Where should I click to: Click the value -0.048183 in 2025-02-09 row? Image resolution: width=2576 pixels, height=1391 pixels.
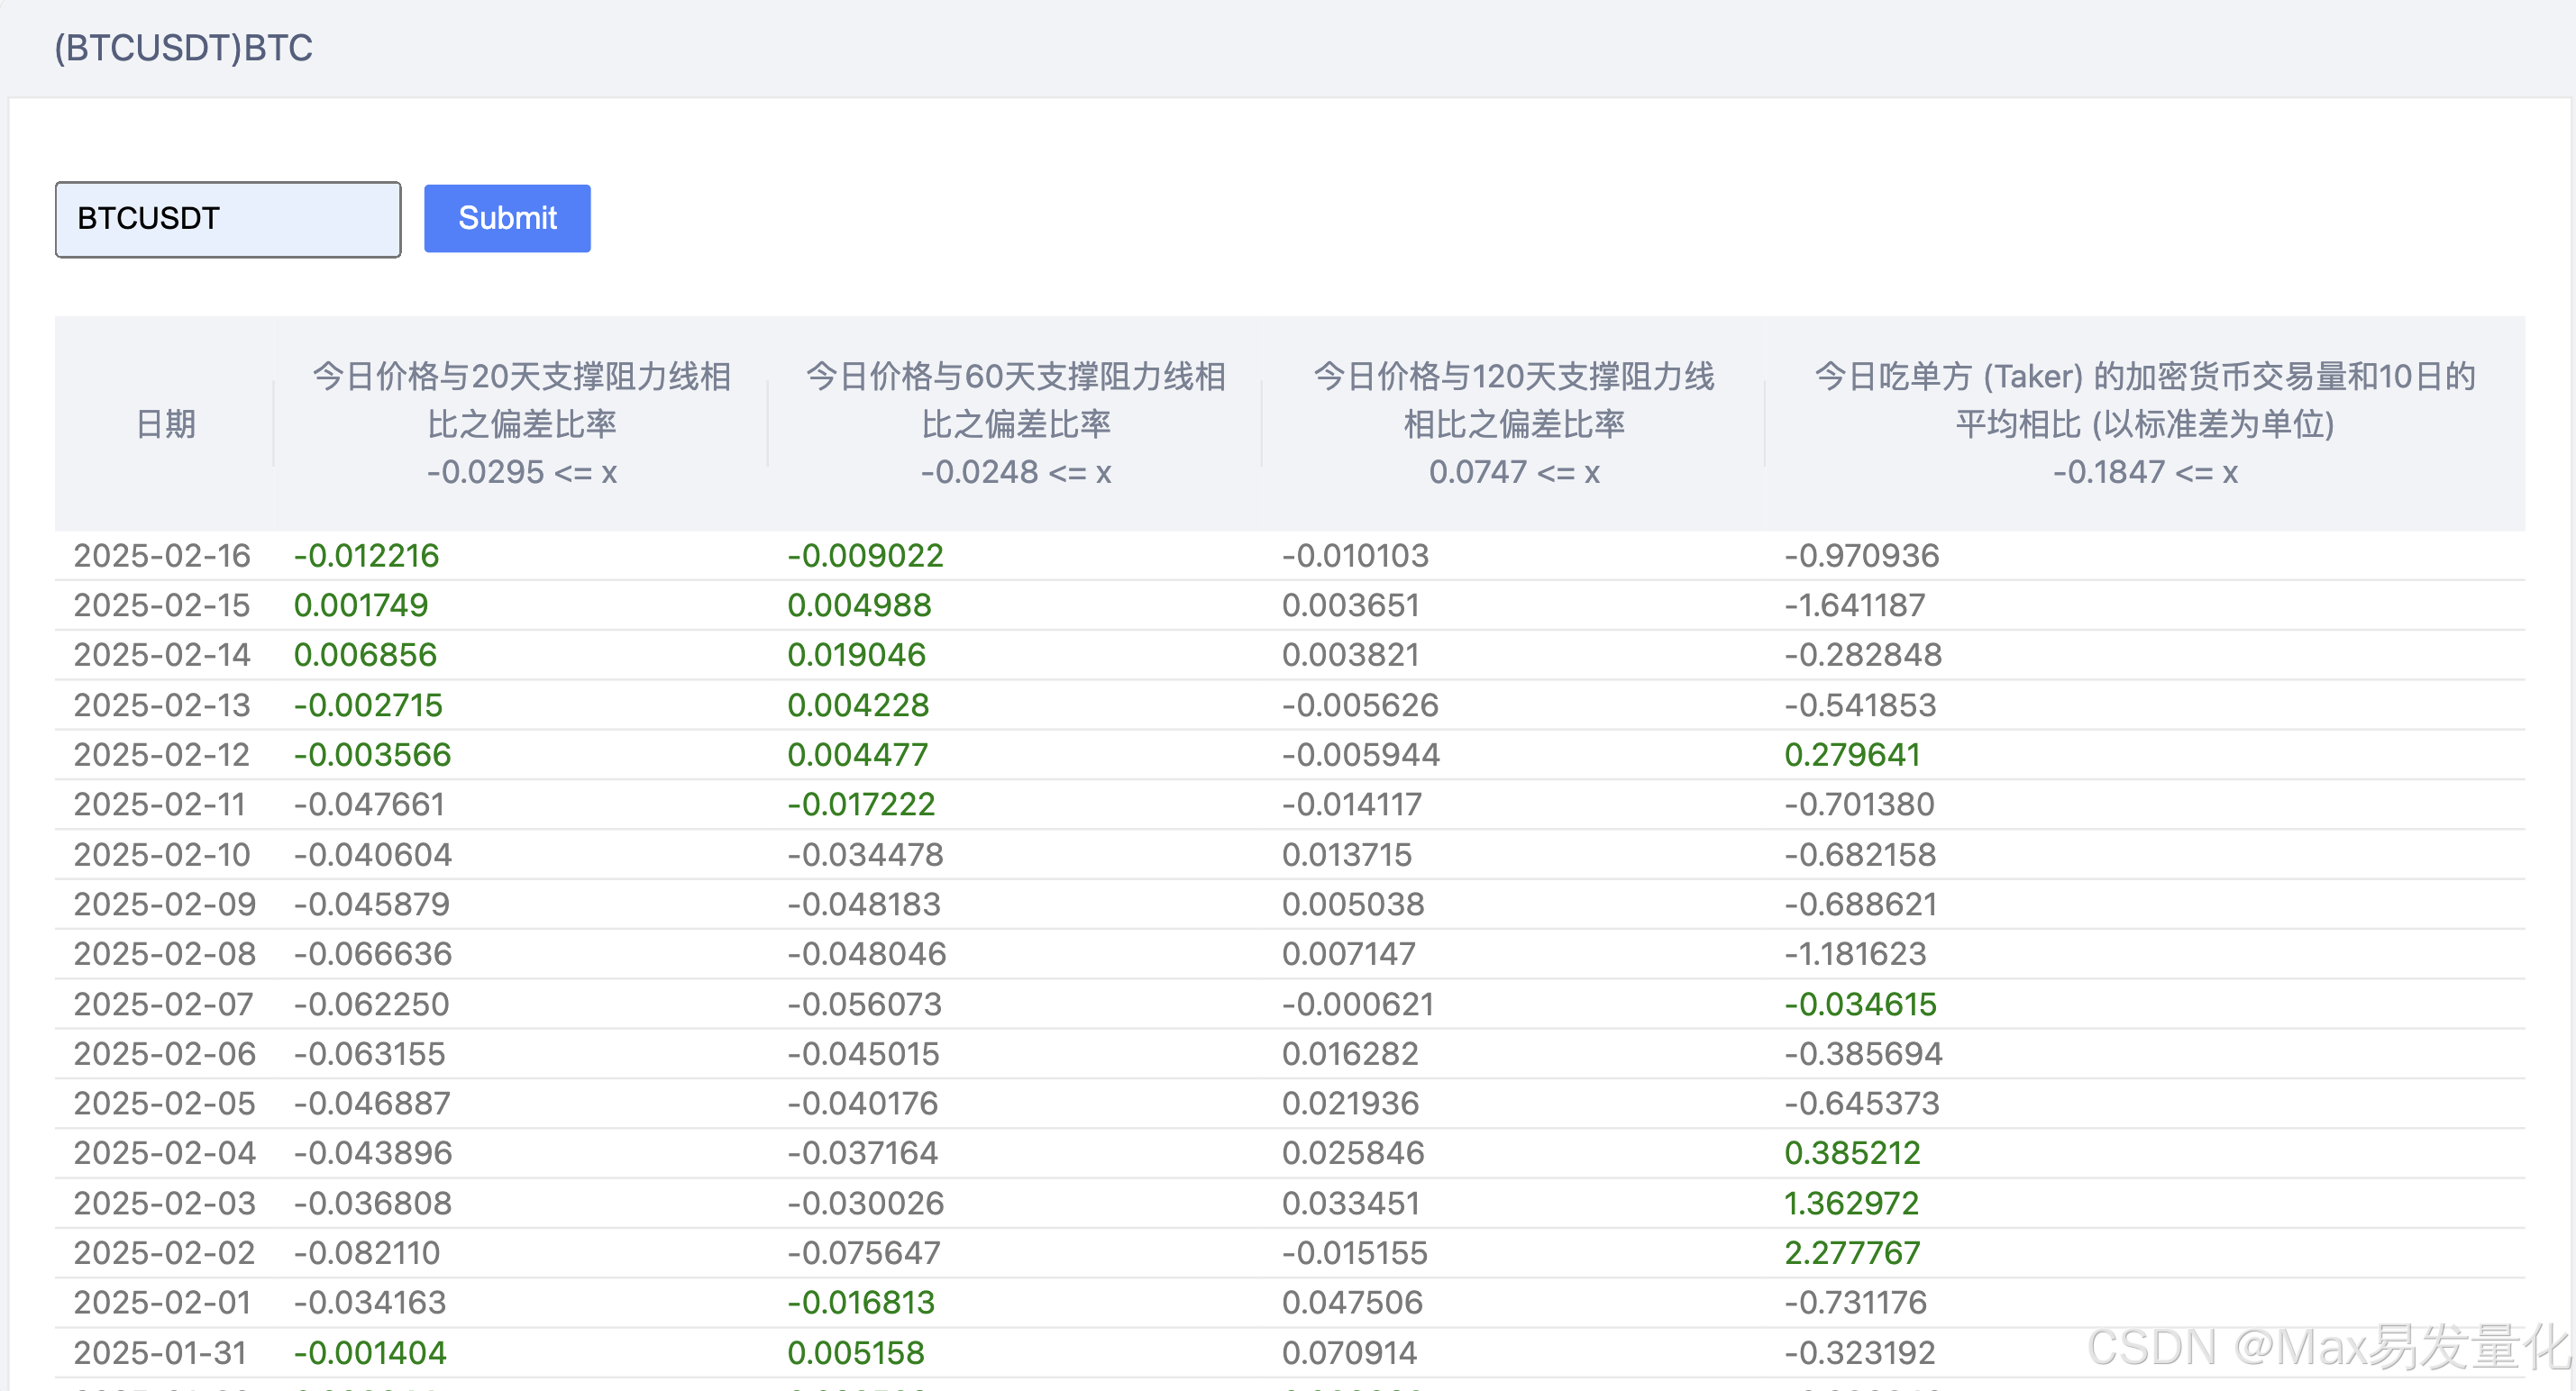(864, 905)
